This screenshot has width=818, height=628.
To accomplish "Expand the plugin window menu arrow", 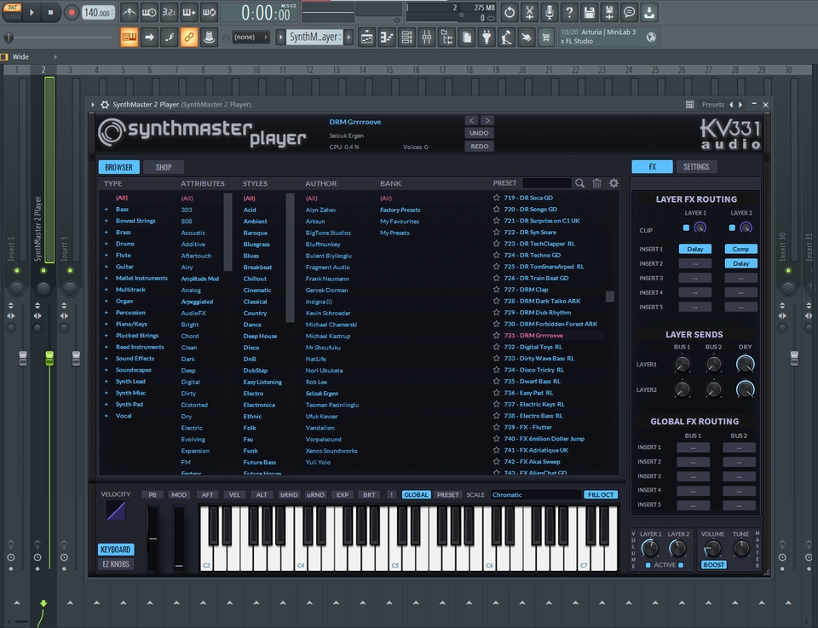I will click(93, 104).
